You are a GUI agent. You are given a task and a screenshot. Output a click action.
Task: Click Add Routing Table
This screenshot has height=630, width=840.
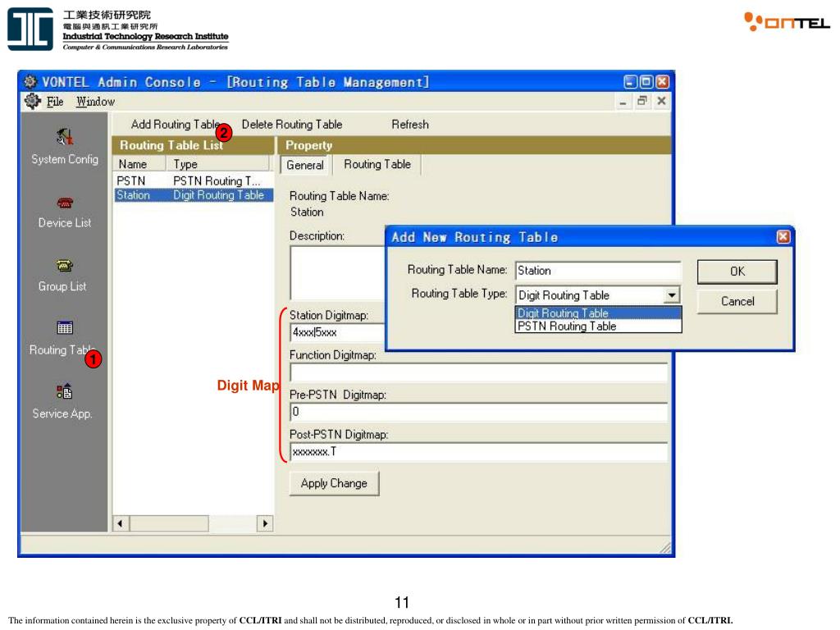(x=176, y=125)
